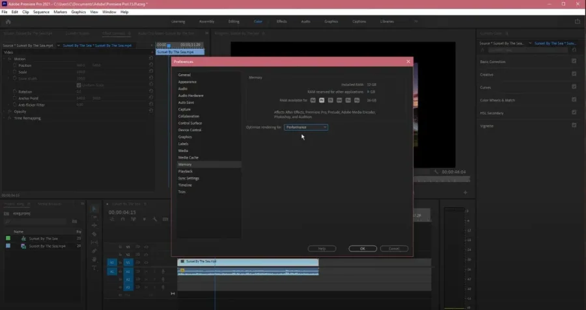
Task: Select the Sunset By The Sea.mp4 project item
Action: 47,246
